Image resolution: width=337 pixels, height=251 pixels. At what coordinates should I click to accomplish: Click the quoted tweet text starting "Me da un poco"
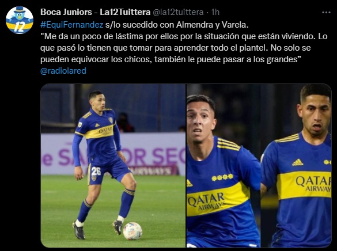[184, 48]
